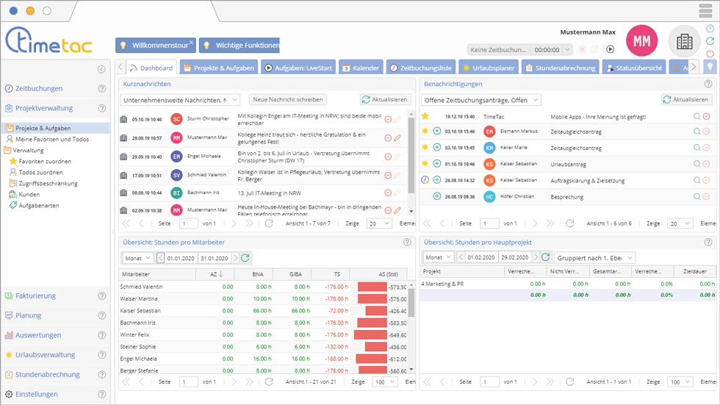Click Neue Nachricht schreiben button
720x405 pixels.
(x=287, y=99)
